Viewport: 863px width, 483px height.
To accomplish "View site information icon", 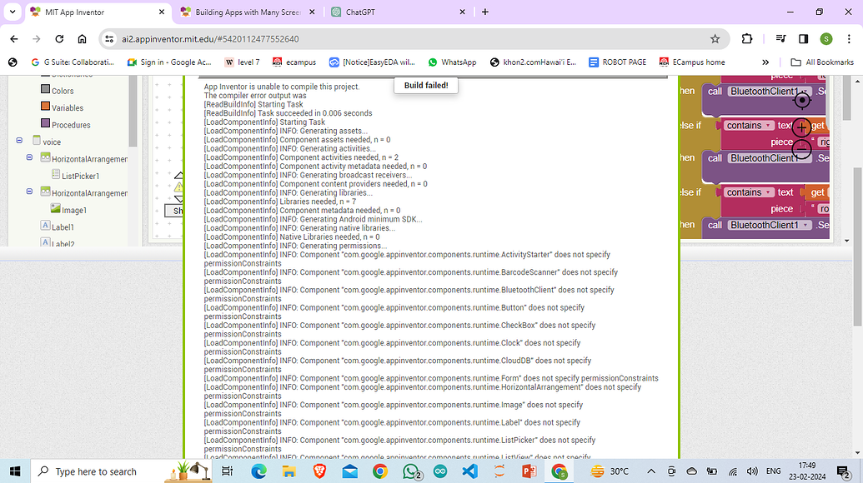I will click(109, 39).
